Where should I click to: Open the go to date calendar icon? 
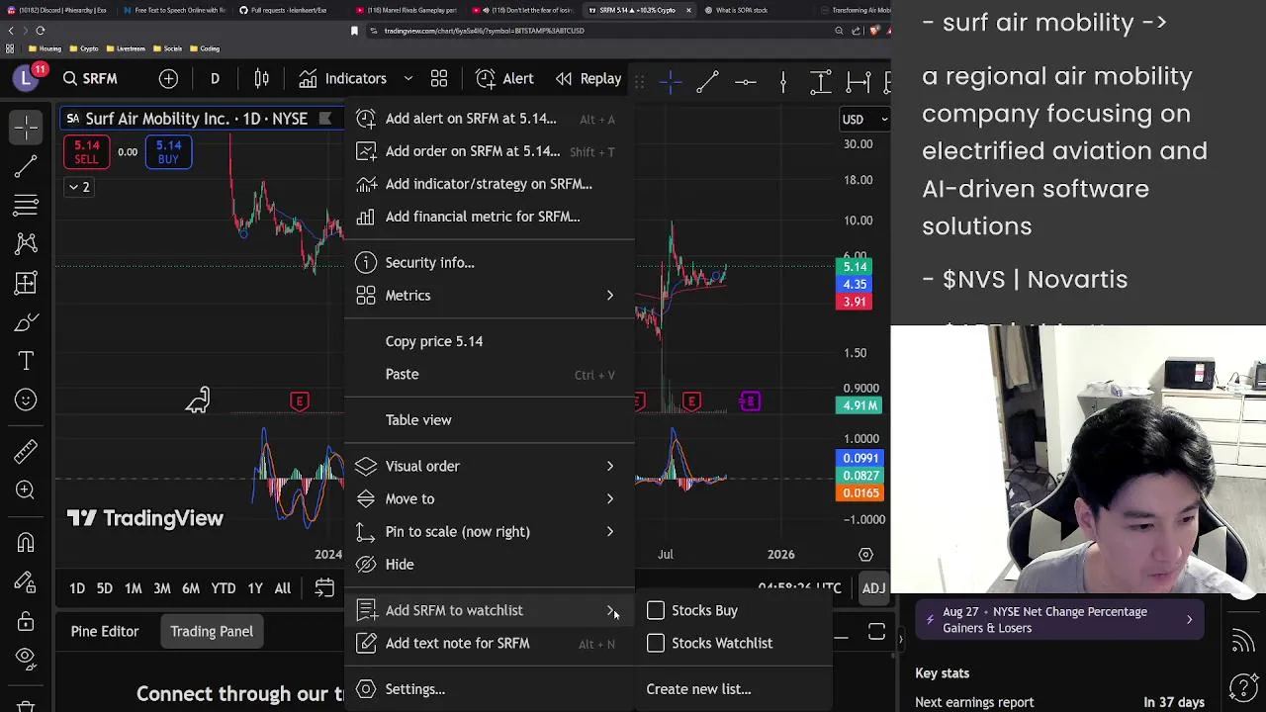coord(324,588)
